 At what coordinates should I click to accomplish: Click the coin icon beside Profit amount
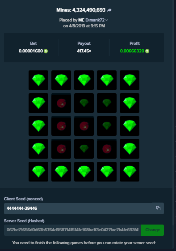pyautogui.click(x=147, y=51)
